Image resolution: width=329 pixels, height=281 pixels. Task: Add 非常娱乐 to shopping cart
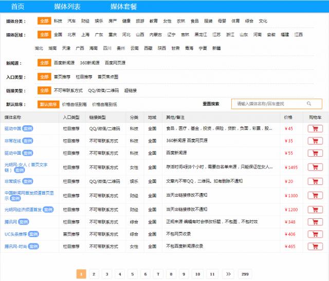(x=315, y=181)
